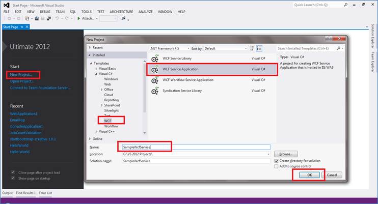The height and width of the screenshot is (204, 378).
Task: Open the ARCHITECTURE menu
Action: (x=121, y=12)
